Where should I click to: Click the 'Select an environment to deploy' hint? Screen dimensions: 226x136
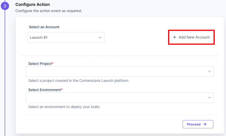64,107
